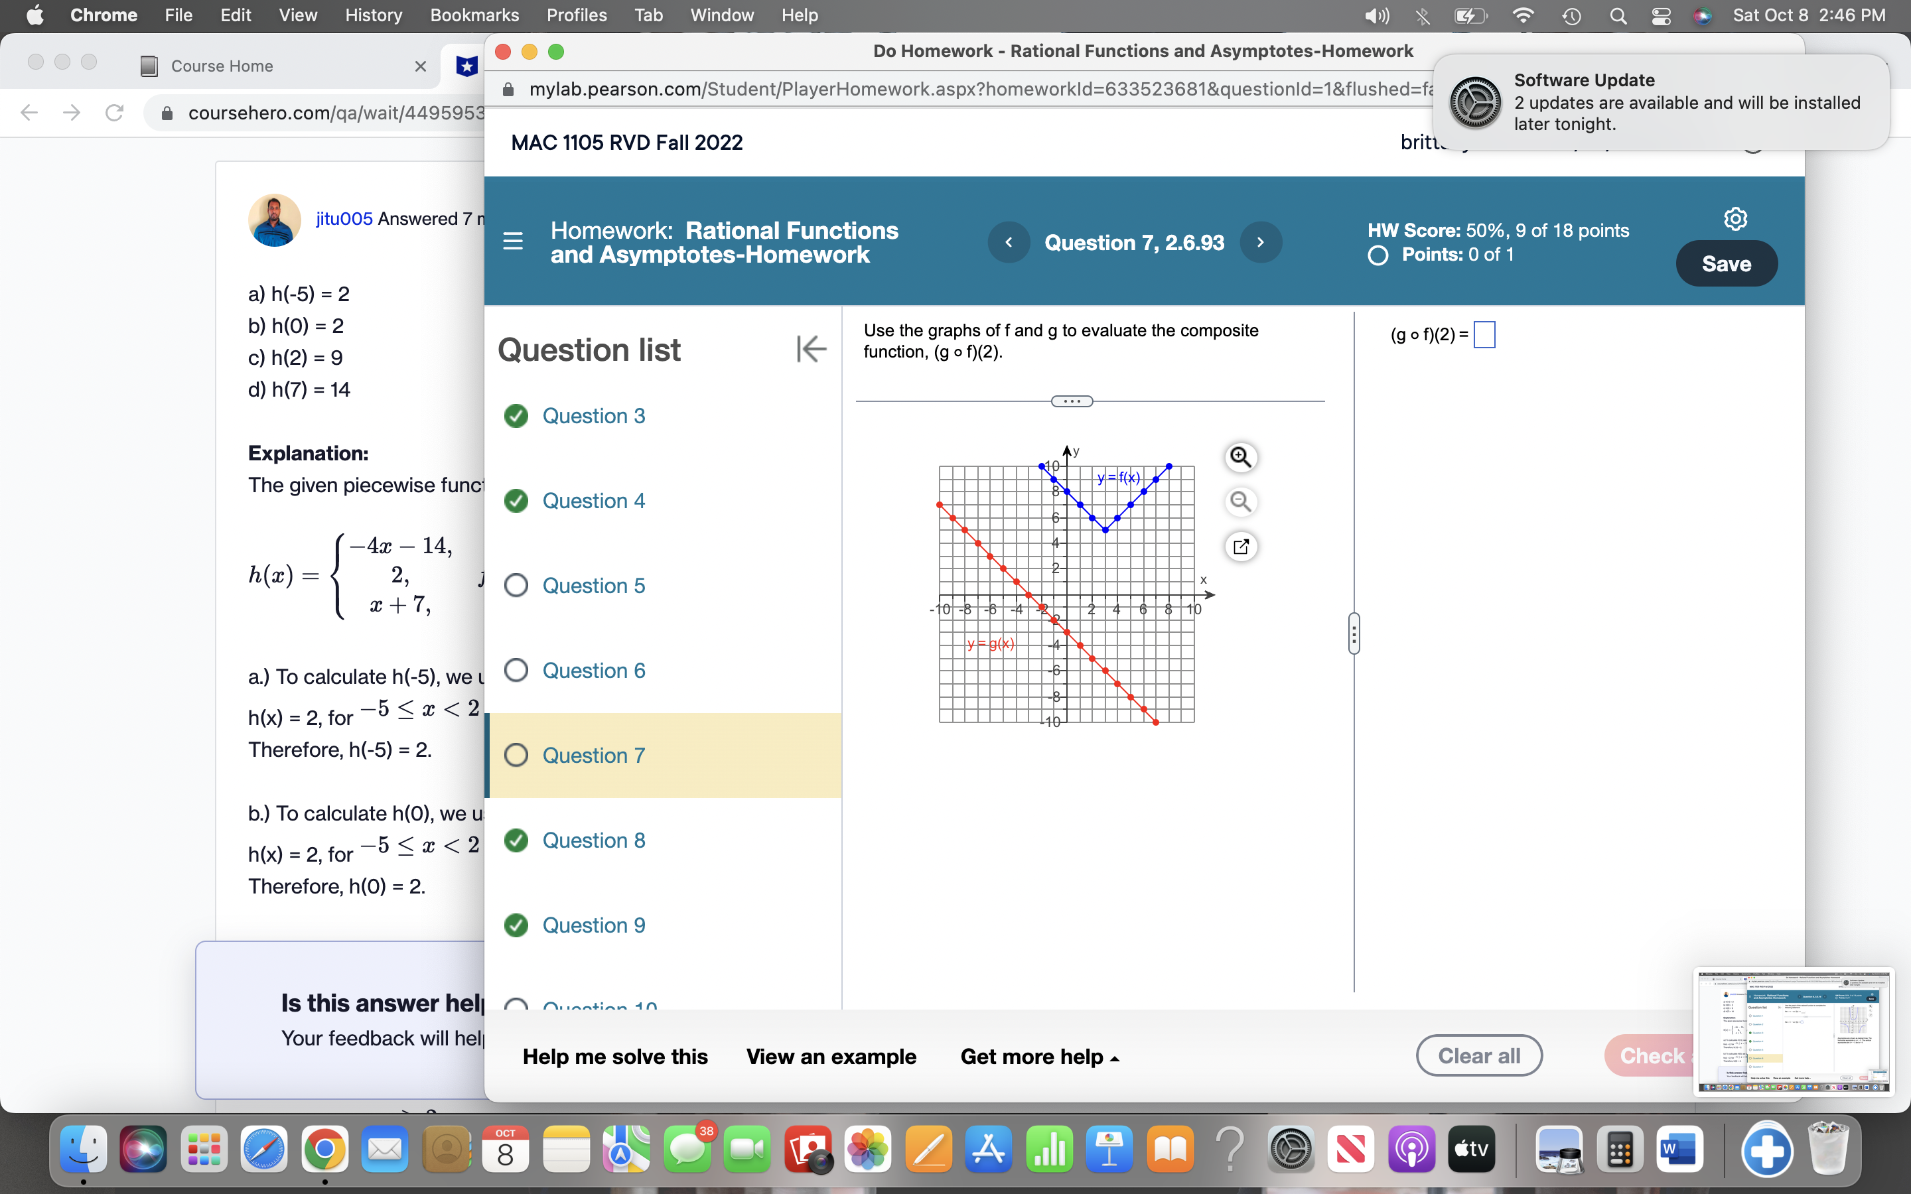Select Question 5 in the question list
The width and height of the screenshot is (1911, 1194).
click(593, 585)
